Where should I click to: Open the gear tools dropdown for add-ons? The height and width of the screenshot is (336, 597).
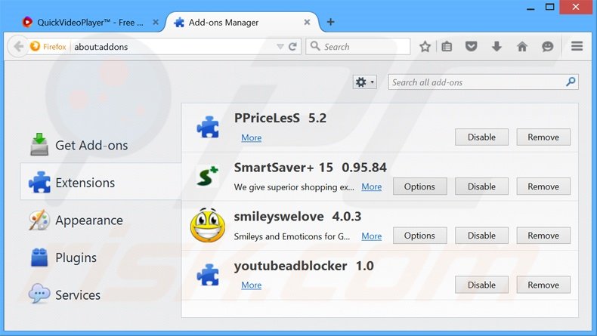pyautogui.click(x=365, y=82)
